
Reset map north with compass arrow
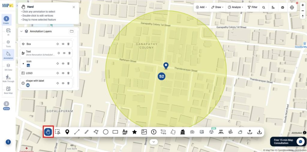pyautogui.click(x=303, y=16)
